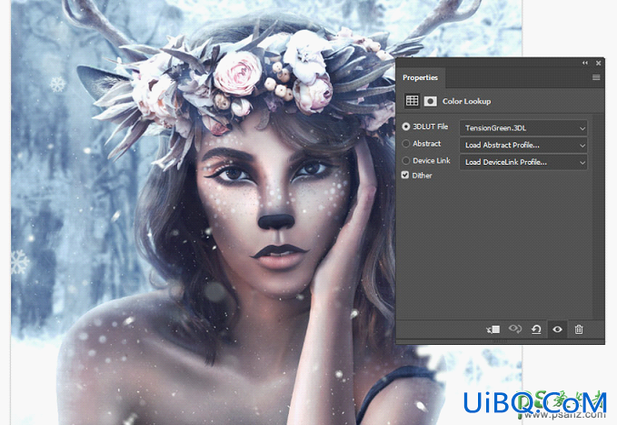This screenshot has height=425, width=617.
Task: Reset adjustment to defaults icon
Action: (x=536, y=329)
